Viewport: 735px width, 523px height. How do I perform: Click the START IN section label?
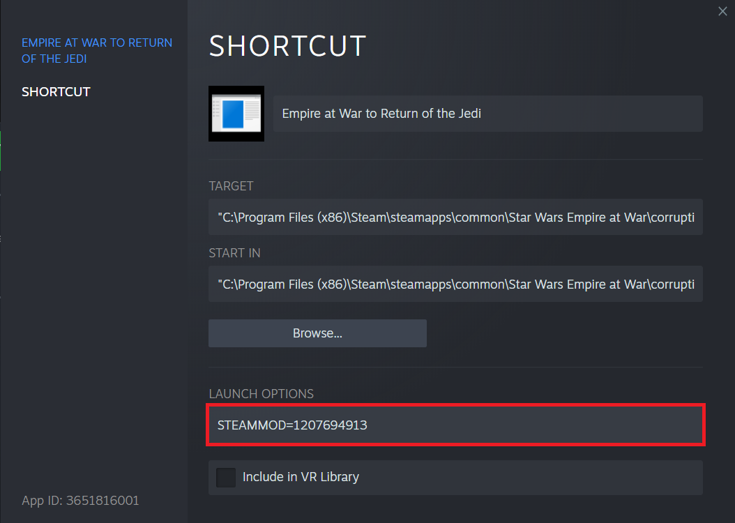[234, 253]
